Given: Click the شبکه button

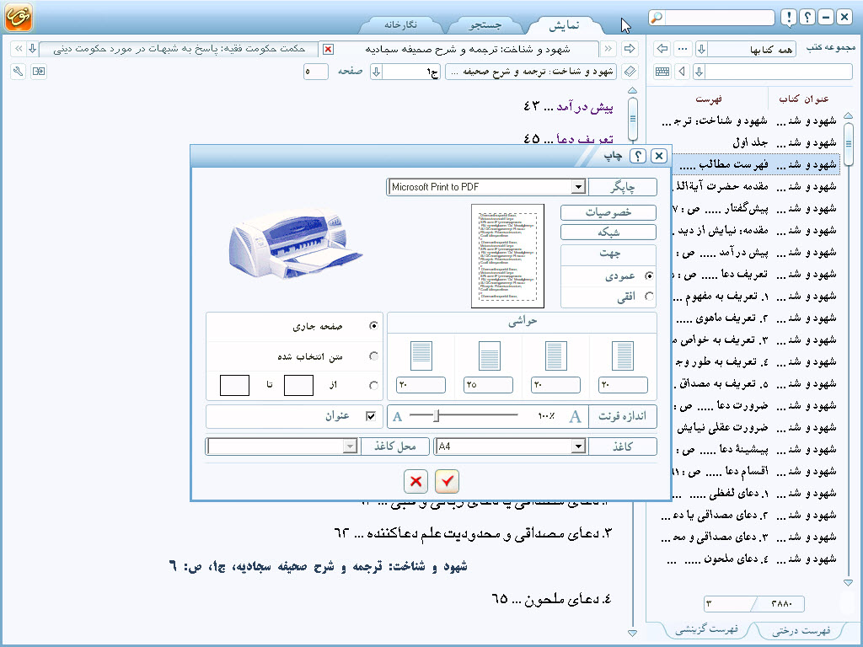Looking at the screenshot, I should pos(608,232).
